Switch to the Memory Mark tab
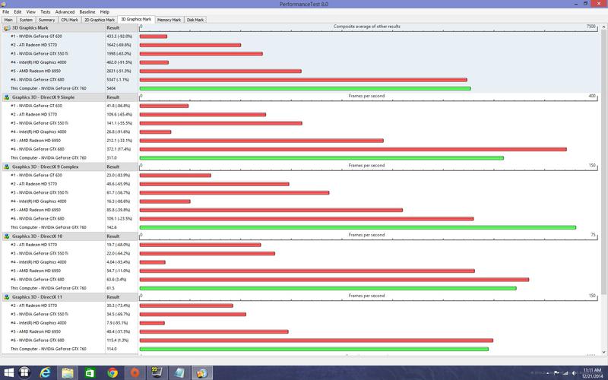This screenshot has width=608, height=380. click(169, 20)
